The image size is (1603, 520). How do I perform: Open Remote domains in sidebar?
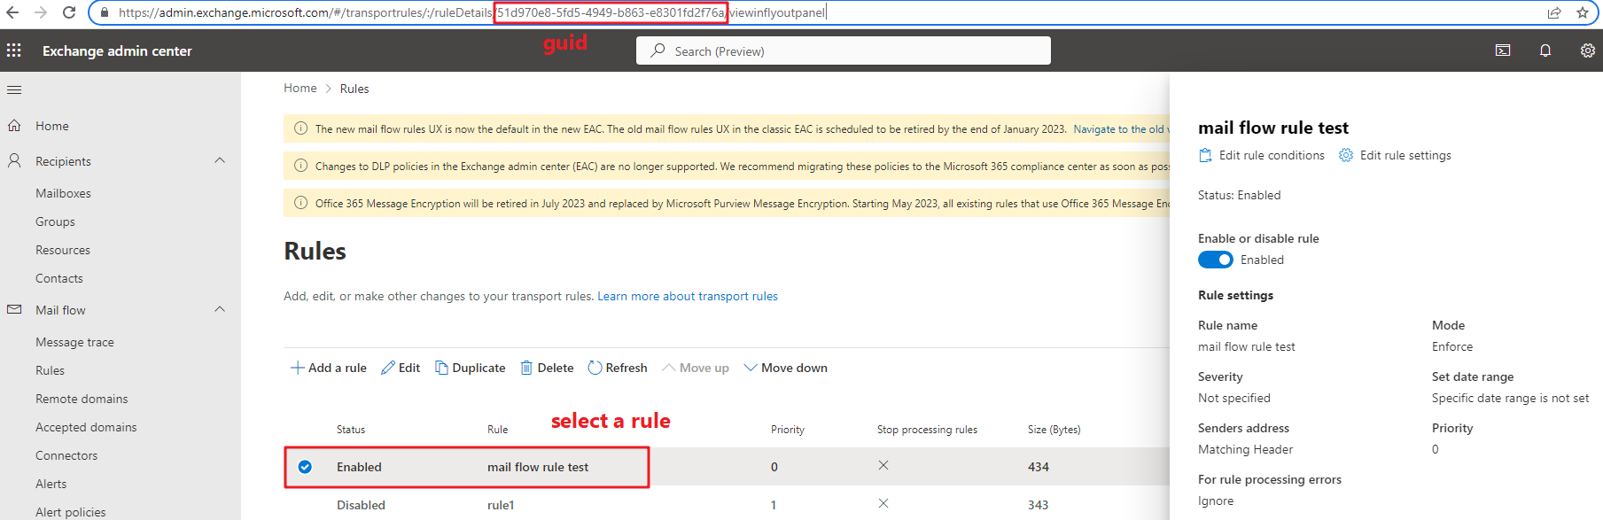pyautogui.click(x=82, y=399)
